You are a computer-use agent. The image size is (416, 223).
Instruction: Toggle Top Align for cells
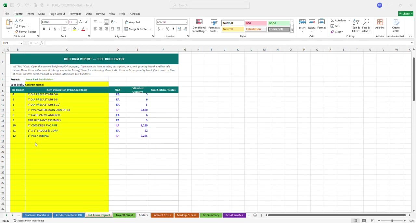coord(95,22)
